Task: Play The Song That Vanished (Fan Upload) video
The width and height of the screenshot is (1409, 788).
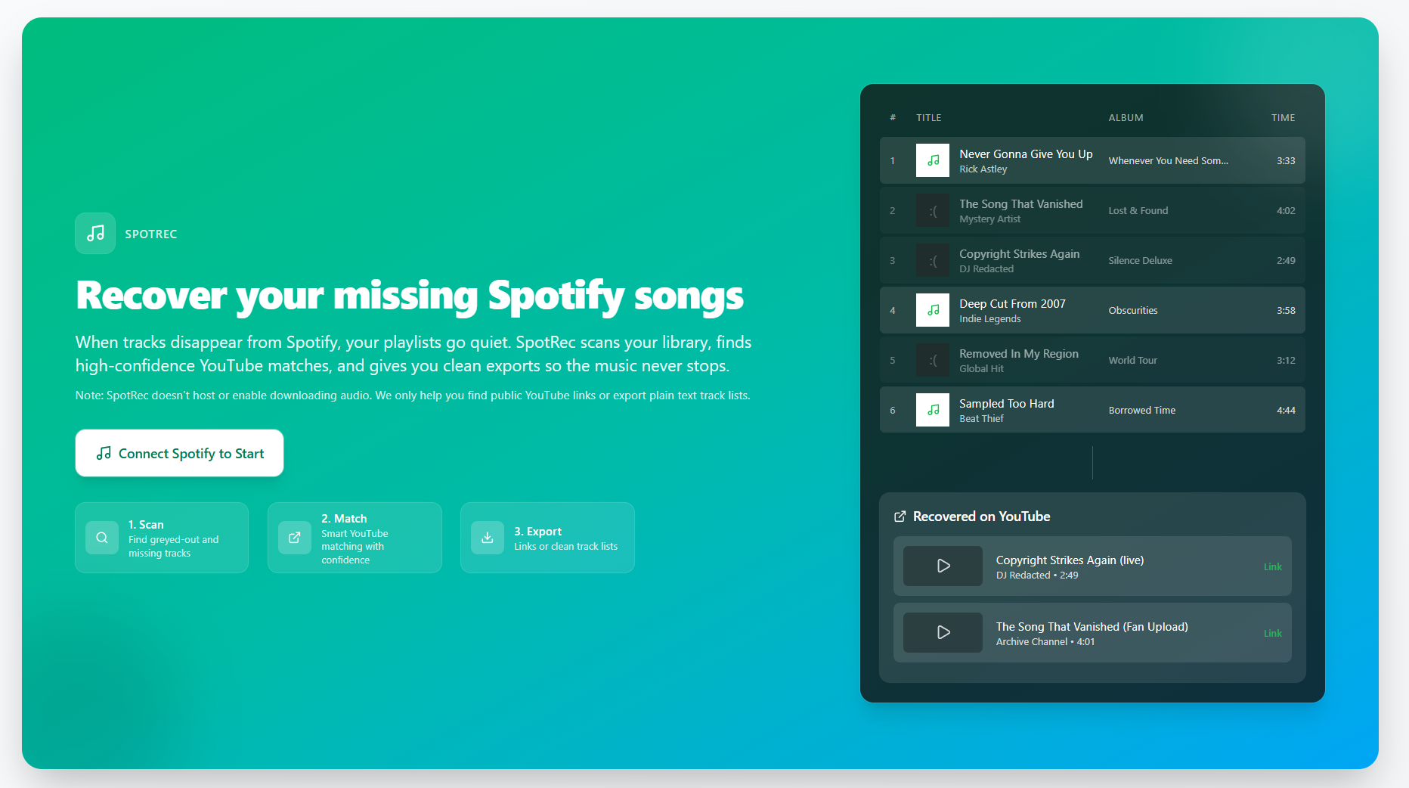Action: point(943,632)
